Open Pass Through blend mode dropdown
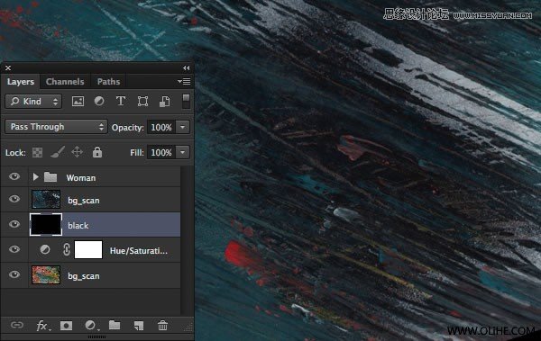This screenshot has width=541, height=341. click(x=56, y=127)
